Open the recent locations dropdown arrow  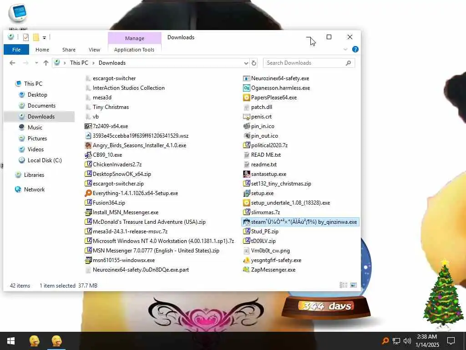tap(36, 63)
